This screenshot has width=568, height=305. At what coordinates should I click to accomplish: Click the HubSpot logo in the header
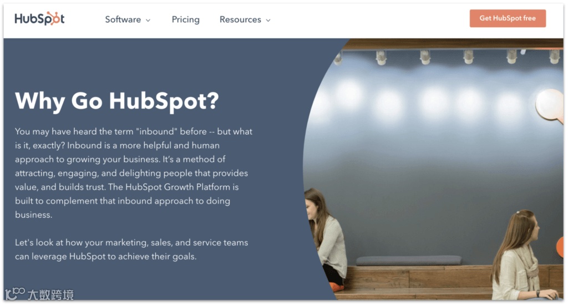point(39,18)
